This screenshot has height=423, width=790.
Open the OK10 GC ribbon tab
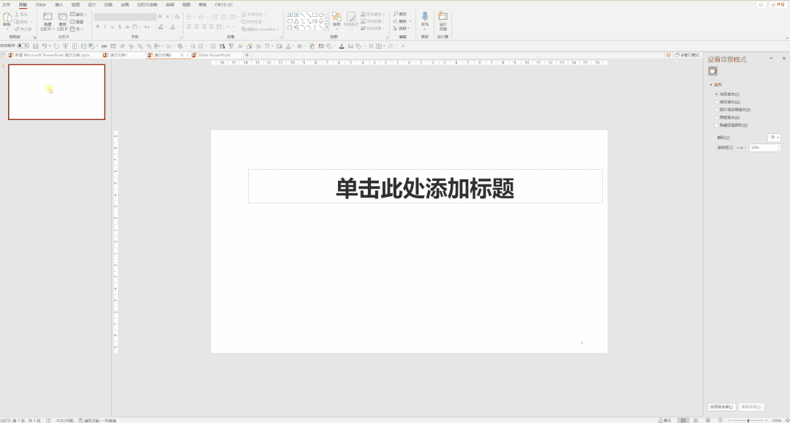(x=224, y=4)
